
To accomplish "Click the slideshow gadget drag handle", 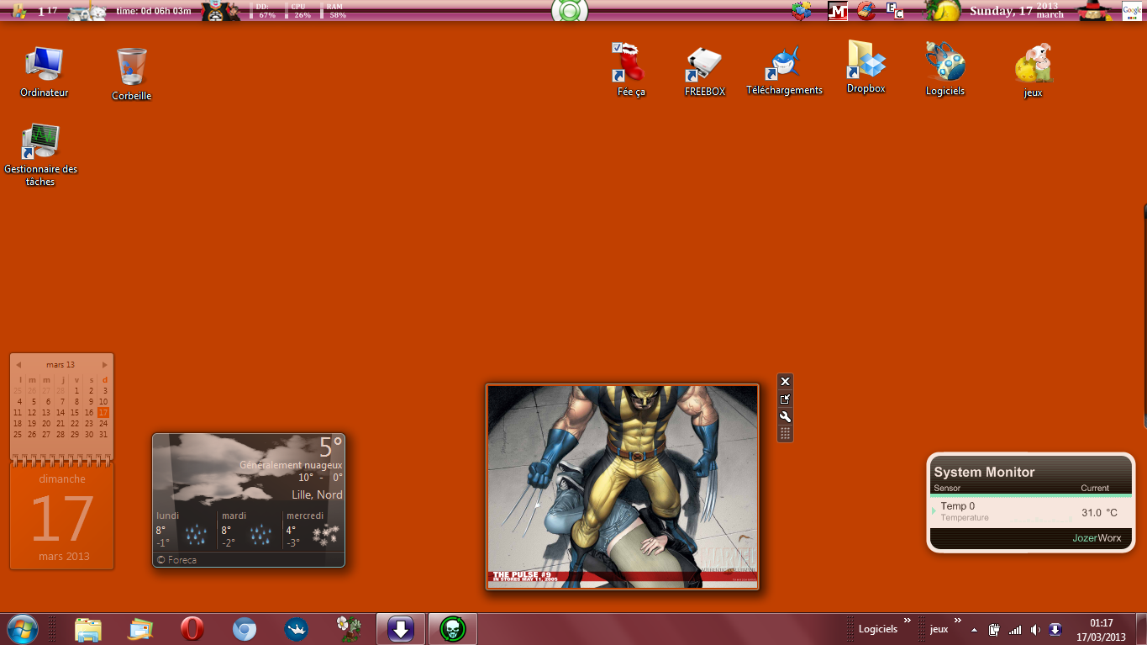I will [785, 434].
